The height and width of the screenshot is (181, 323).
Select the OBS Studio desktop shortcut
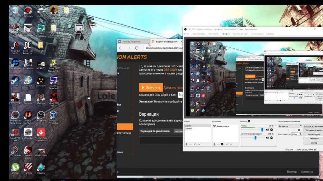tap(41, 116)
